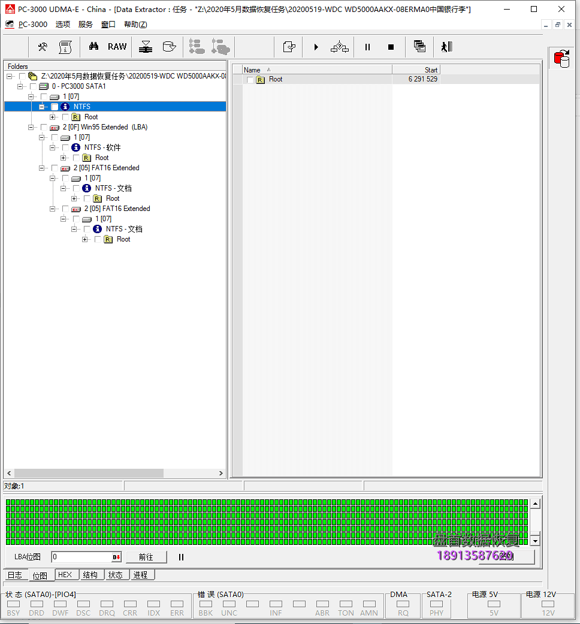580x624 pixels.
Task: Expand Root under selected NTFS
Action: 52,117
